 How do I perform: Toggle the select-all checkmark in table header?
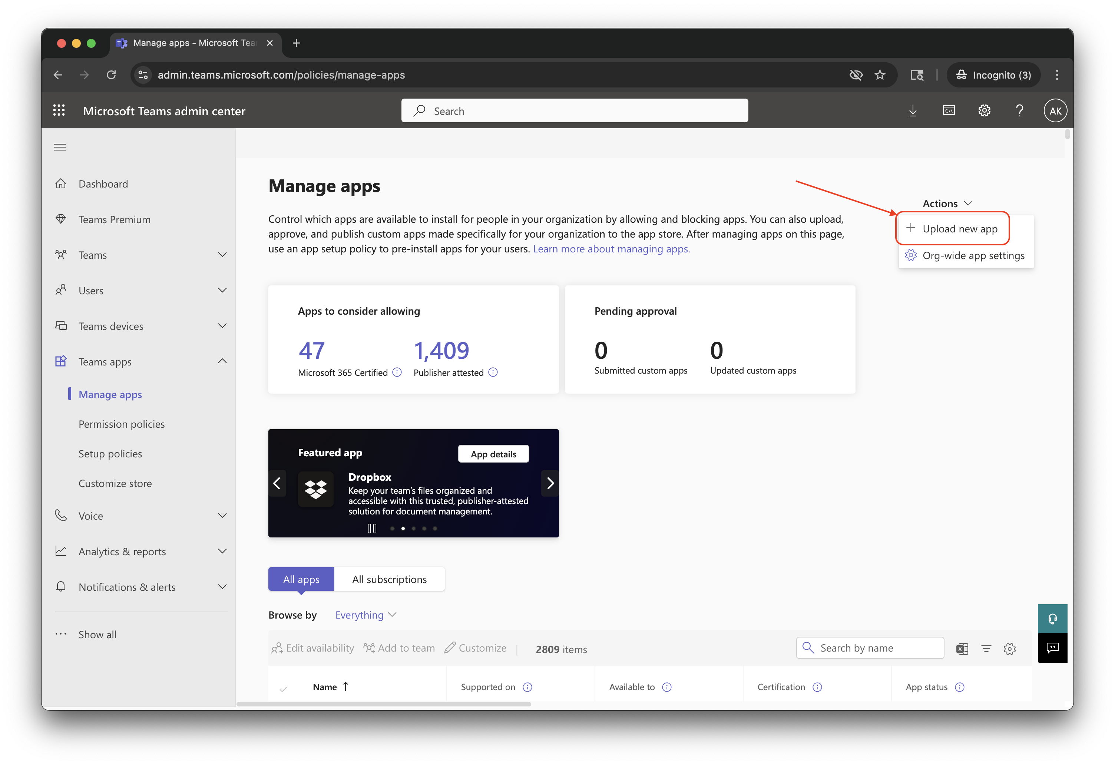[x=283, y=689]
